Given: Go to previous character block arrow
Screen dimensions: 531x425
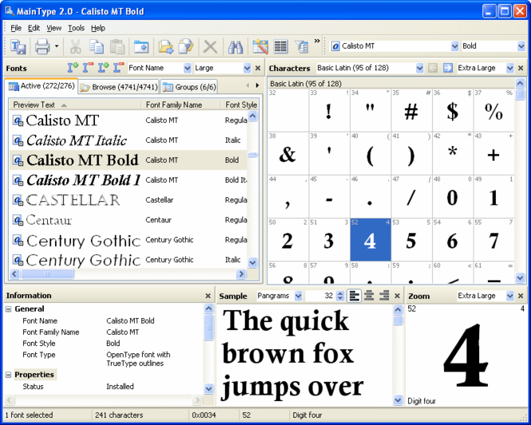Looking at the screenshot, I should click(x=433, y=68).
